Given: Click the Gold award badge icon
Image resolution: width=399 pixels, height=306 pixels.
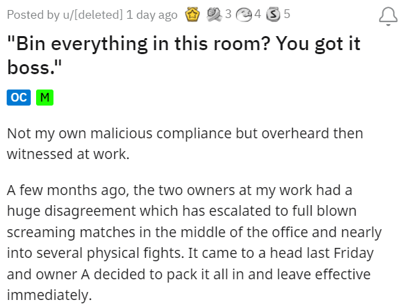Looking at the screenshot, I should 192,15.
